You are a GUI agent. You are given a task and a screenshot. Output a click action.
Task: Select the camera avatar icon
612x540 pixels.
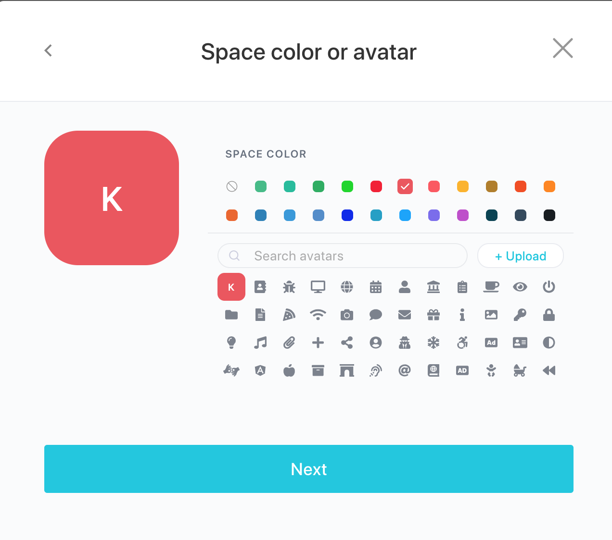(x=347, y=315)
